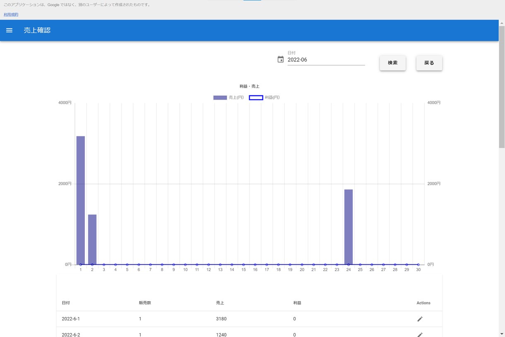505x337 pixels.
Task: Edit the 2022-6-1 row with the pencil icon
Action: pyautogui.click(x=420, y=319)
